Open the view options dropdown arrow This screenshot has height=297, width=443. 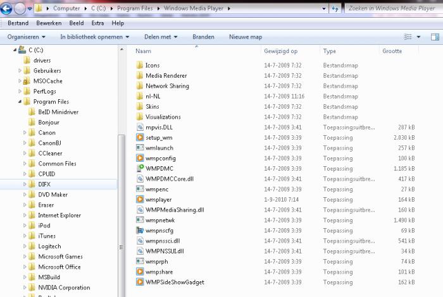point(419,37)
